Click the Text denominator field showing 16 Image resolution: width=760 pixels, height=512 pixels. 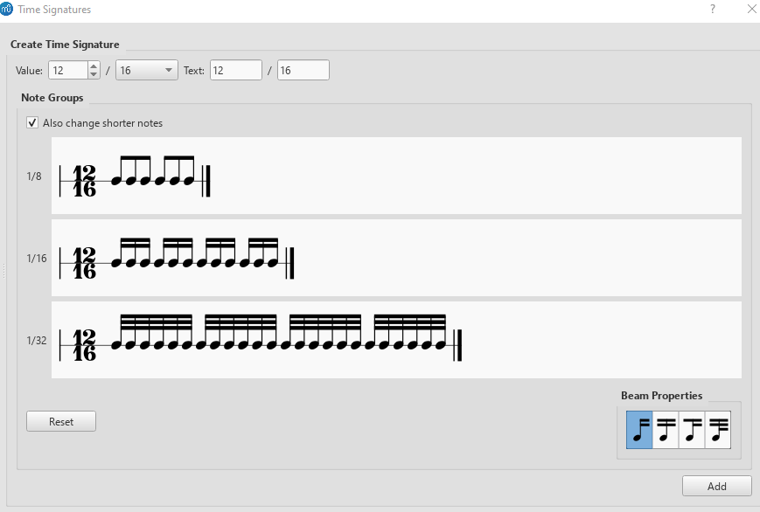pos(303,70)
